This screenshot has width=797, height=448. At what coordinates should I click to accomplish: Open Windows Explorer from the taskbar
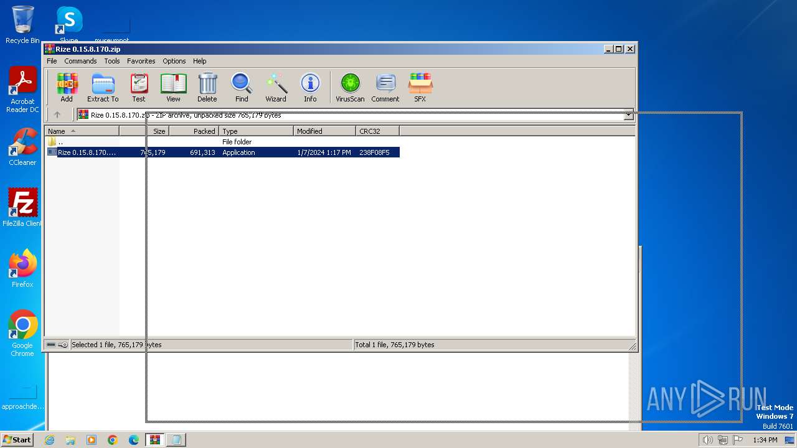coord(70,440)
